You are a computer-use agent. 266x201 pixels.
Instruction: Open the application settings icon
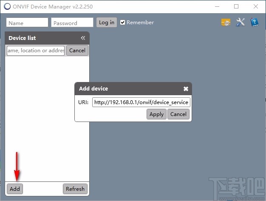pyautogui.click(x=226, y=23)
